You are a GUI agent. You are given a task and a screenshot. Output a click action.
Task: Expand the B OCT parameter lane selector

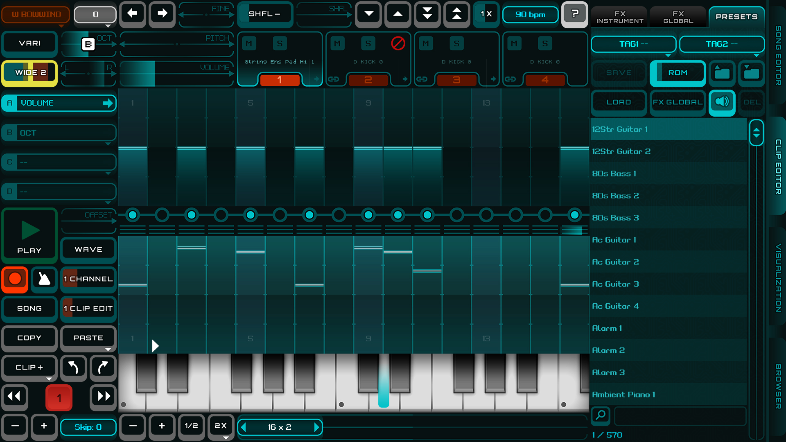point(59,133)
